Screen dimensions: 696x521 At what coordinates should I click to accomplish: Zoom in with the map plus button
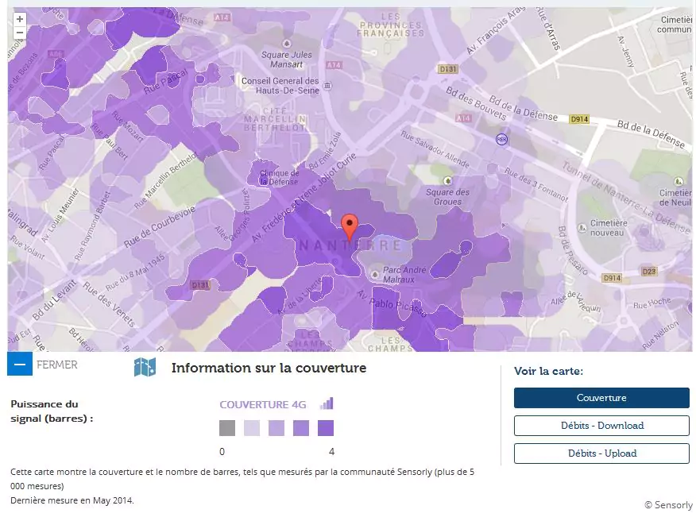click(20, 19)
